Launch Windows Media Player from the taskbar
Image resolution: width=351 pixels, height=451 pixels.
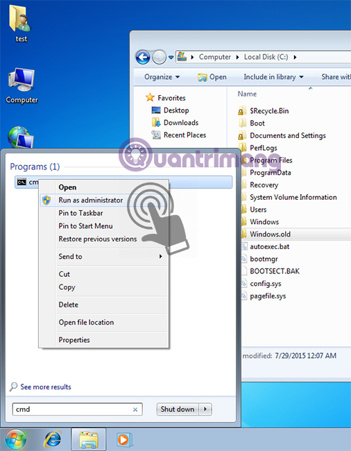click(124, 439)
